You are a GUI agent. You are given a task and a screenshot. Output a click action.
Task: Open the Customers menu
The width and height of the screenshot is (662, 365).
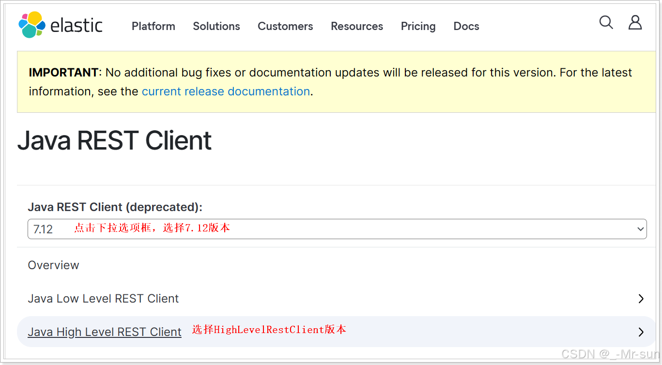pos(285,26)
